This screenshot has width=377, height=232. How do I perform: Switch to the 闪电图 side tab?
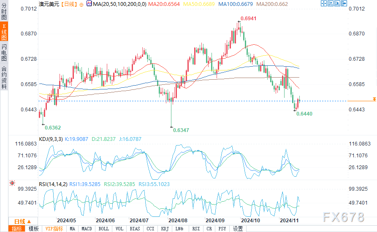(4, 52)
